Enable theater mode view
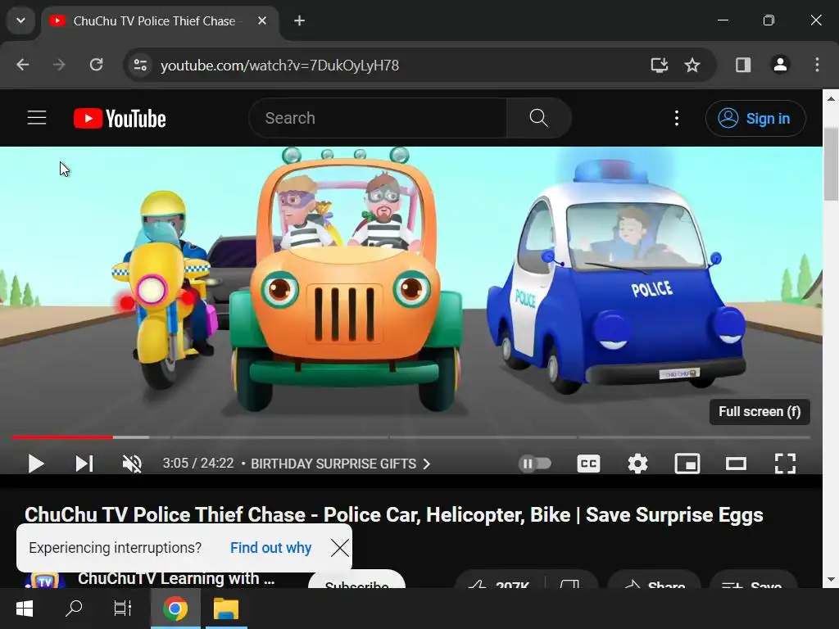839x629 pixels. pos(736,464)
